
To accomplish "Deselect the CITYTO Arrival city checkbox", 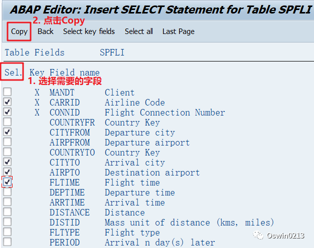I will click(x=8, y=161).
